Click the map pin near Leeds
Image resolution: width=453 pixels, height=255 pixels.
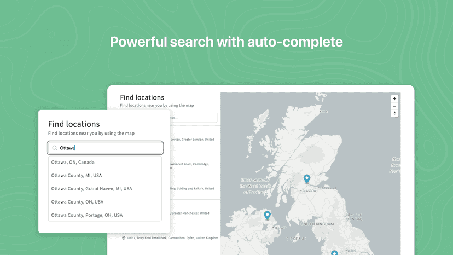(334, 253)
